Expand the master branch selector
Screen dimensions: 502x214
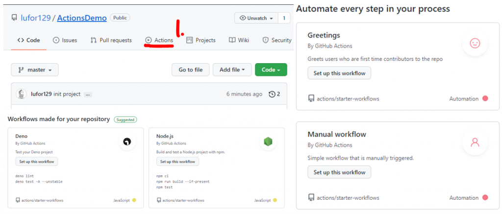click(35, 70)
